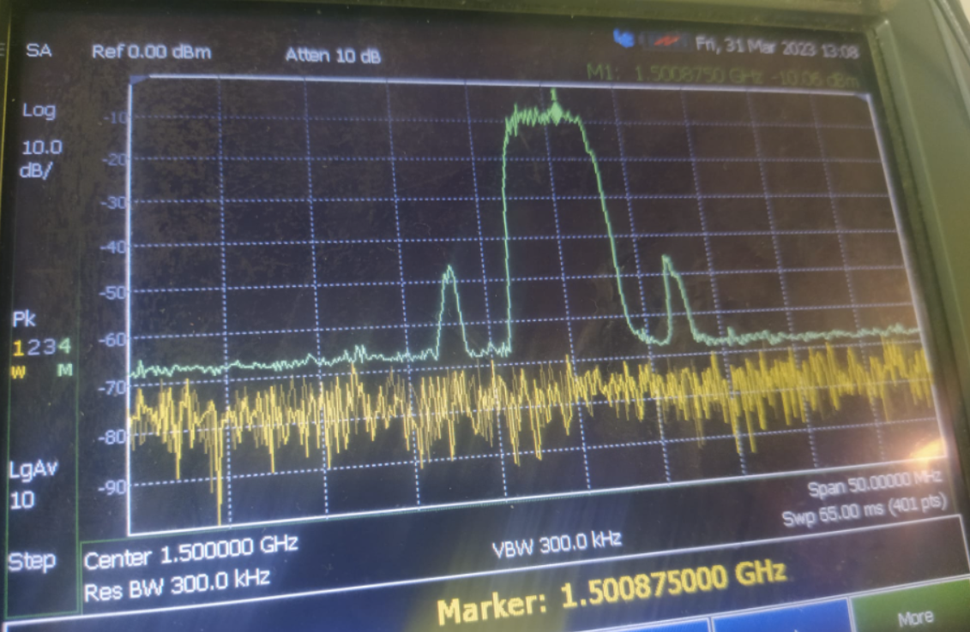Select trace 3 in the trace indicator
This screenshot has height=632, width=970.
coord(48,347)
